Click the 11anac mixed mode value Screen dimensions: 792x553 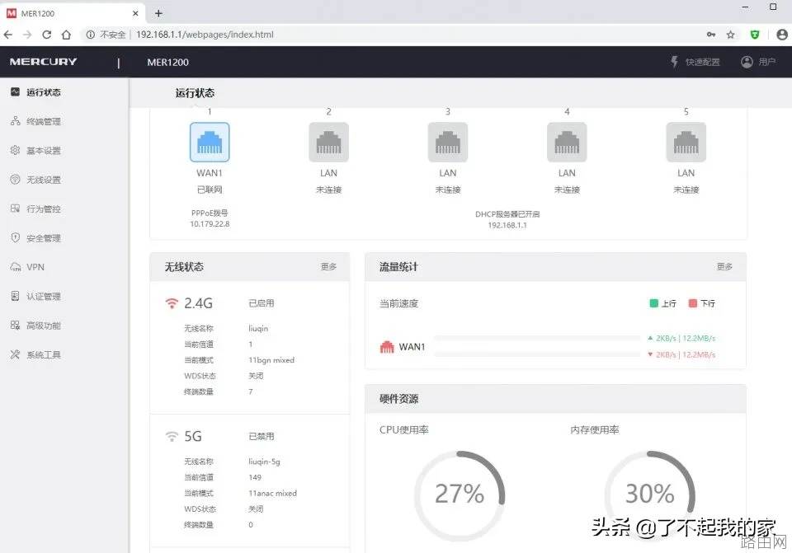coord(272,494)
